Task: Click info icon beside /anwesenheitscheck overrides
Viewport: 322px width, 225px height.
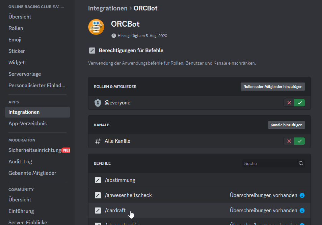Action: 302,195
